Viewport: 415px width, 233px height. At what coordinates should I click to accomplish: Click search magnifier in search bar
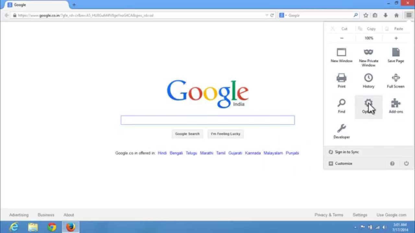355,15
